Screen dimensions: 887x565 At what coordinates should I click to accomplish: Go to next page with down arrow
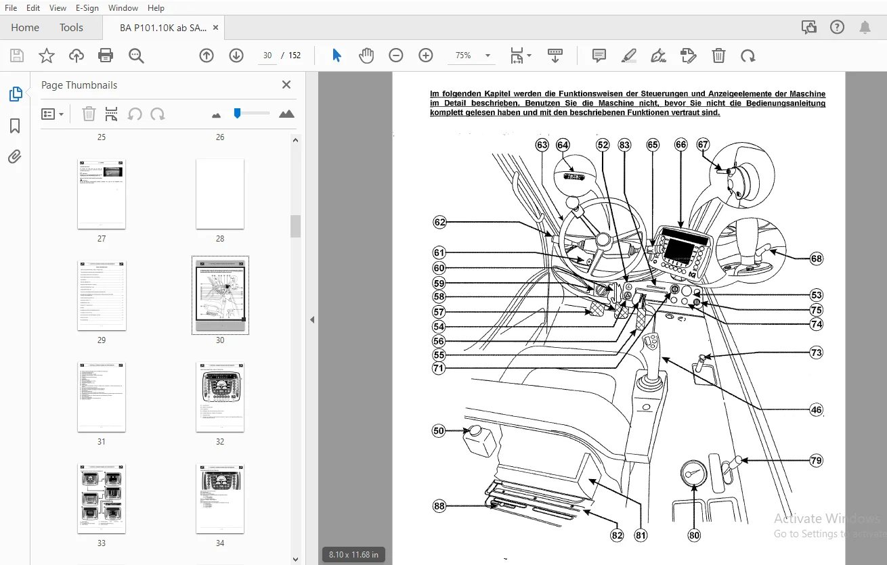pyautogui.click(x=236, y=55)
